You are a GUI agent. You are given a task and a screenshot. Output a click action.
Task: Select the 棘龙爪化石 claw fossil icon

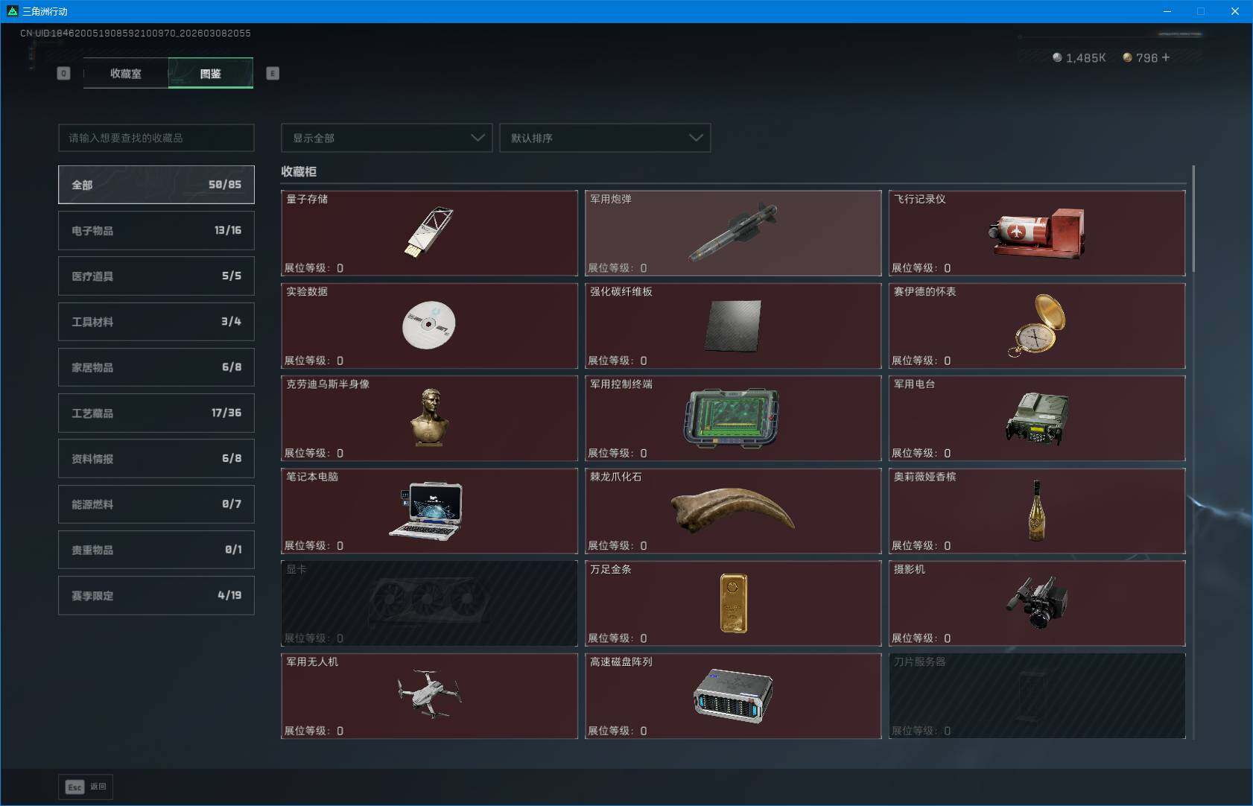click(732, 510)
